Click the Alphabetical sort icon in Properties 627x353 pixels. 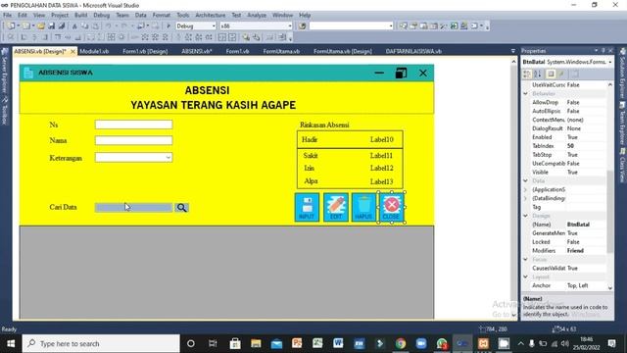pos(538,75)
